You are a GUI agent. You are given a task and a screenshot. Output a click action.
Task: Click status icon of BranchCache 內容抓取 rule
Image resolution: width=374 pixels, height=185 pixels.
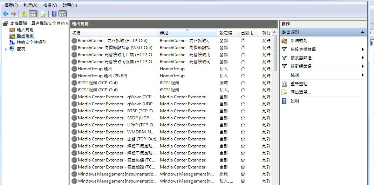click(74, 41)
